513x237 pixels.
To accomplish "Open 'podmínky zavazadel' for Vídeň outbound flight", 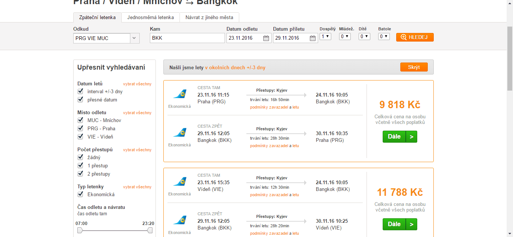I will point(269,195).
